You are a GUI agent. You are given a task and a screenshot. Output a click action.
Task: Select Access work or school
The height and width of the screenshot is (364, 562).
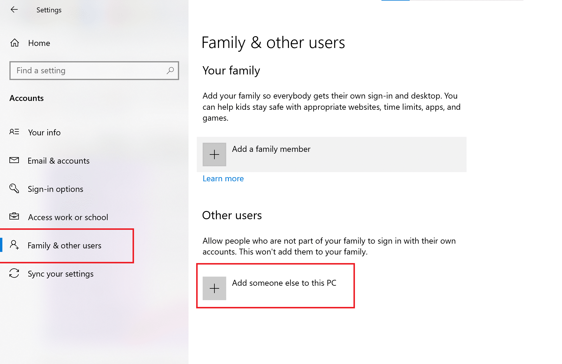click(x=68, y=217)
